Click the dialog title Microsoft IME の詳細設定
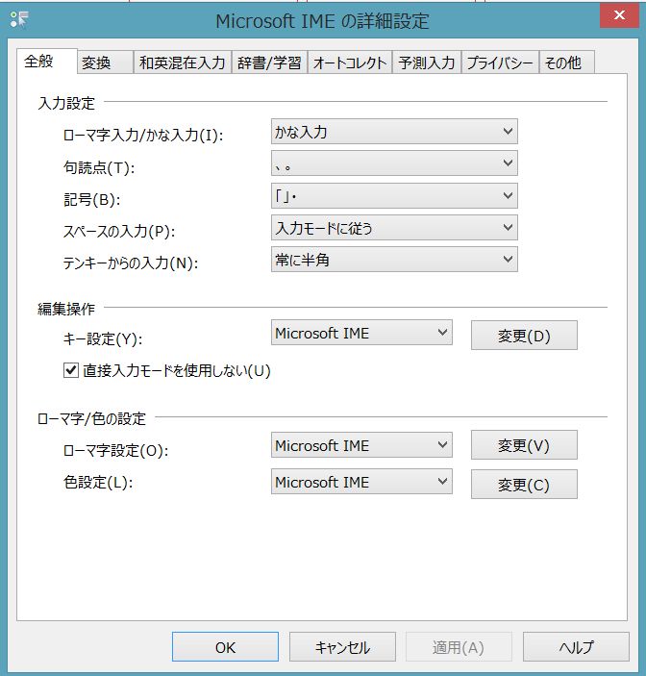The image size is (646, 676). click(322, 21)
